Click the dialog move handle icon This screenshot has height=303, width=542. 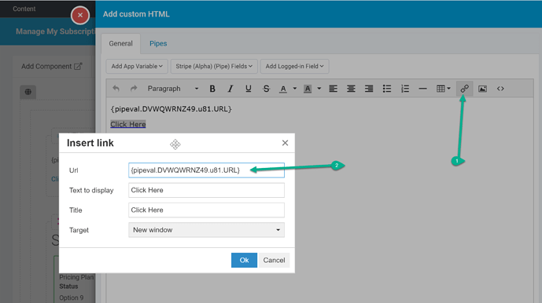click(x=175, y=144)
